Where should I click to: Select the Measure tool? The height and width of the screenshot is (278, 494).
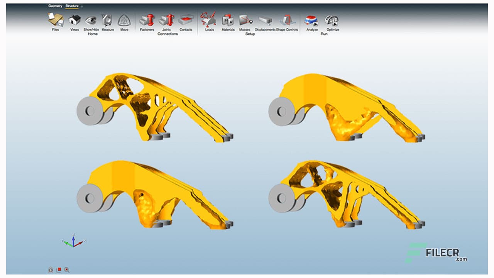coord(107,20)
